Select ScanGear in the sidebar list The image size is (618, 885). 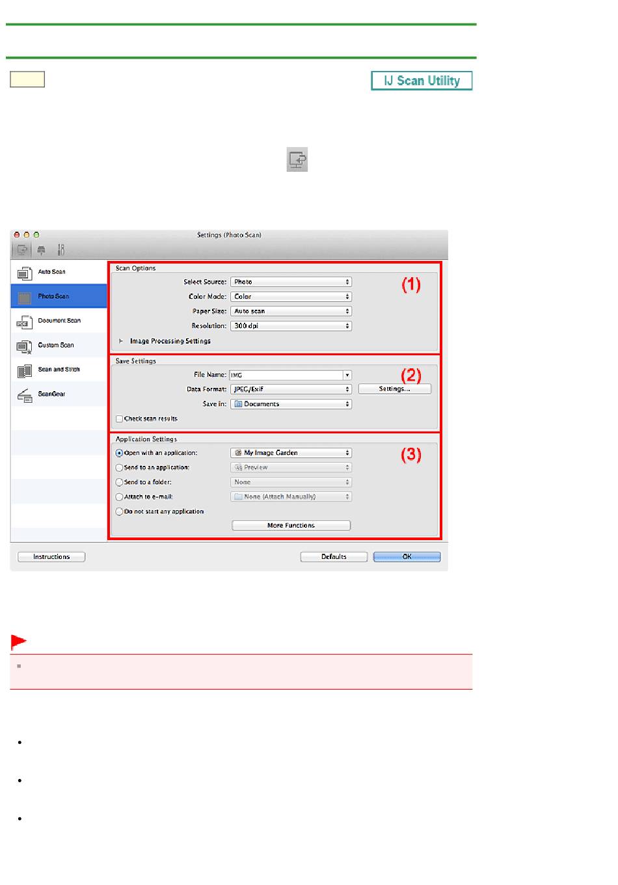(59, 394)
